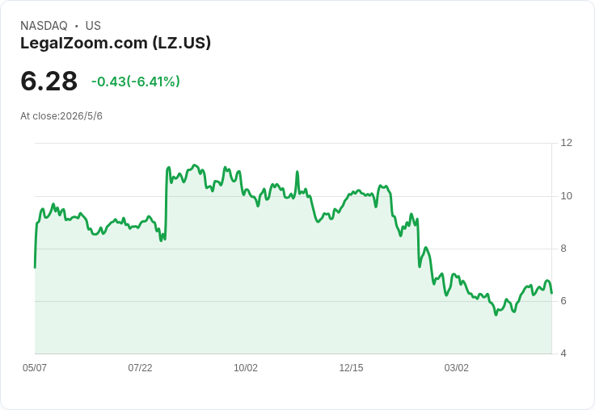This screenshot has width=595, height=410.
Task: Click the LegalZoom.com (LZ.US) title
Action: coord(116,43)
